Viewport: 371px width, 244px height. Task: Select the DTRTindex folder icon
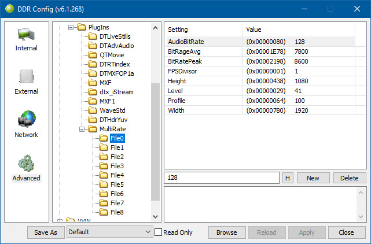pyautogui.click(x=92, y=64)
